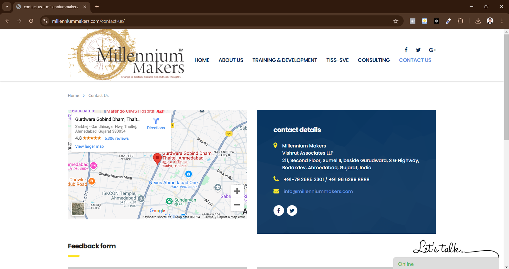Zoom out on the map

point(237,205)
